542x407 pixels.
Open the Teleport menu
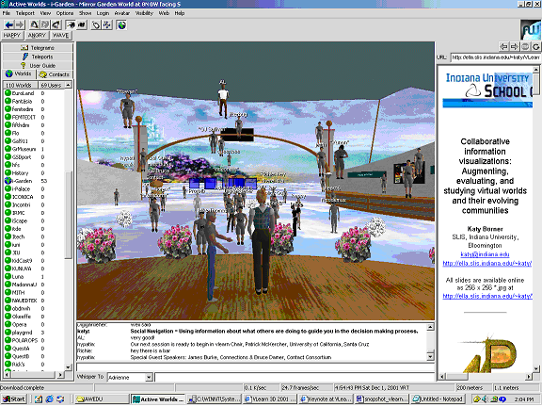pyautogui.click(x=25, y=13)
